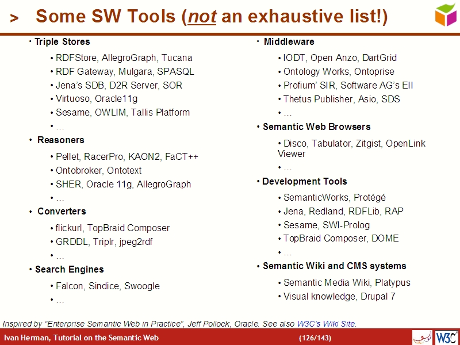Select the Semantic Wiki and CMS systems heading

point(334,266)
